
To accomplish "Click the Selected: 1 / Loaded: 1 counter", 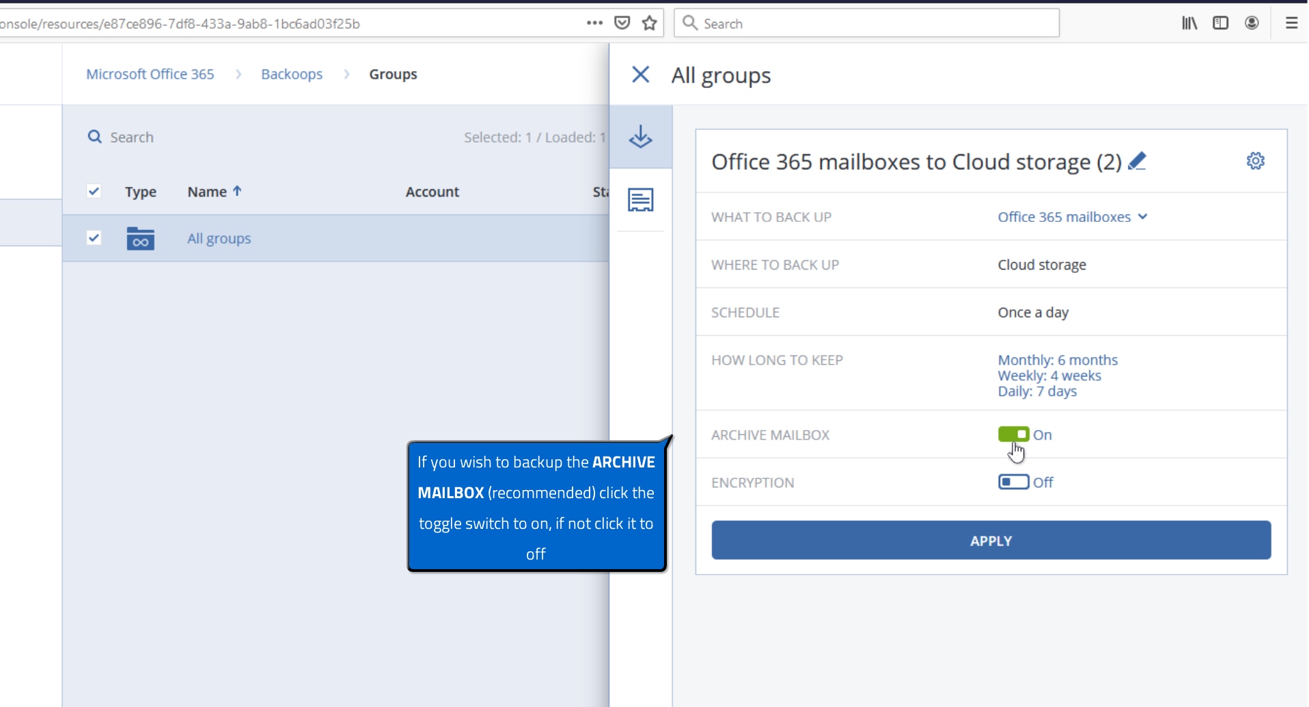I will (535, 137).
